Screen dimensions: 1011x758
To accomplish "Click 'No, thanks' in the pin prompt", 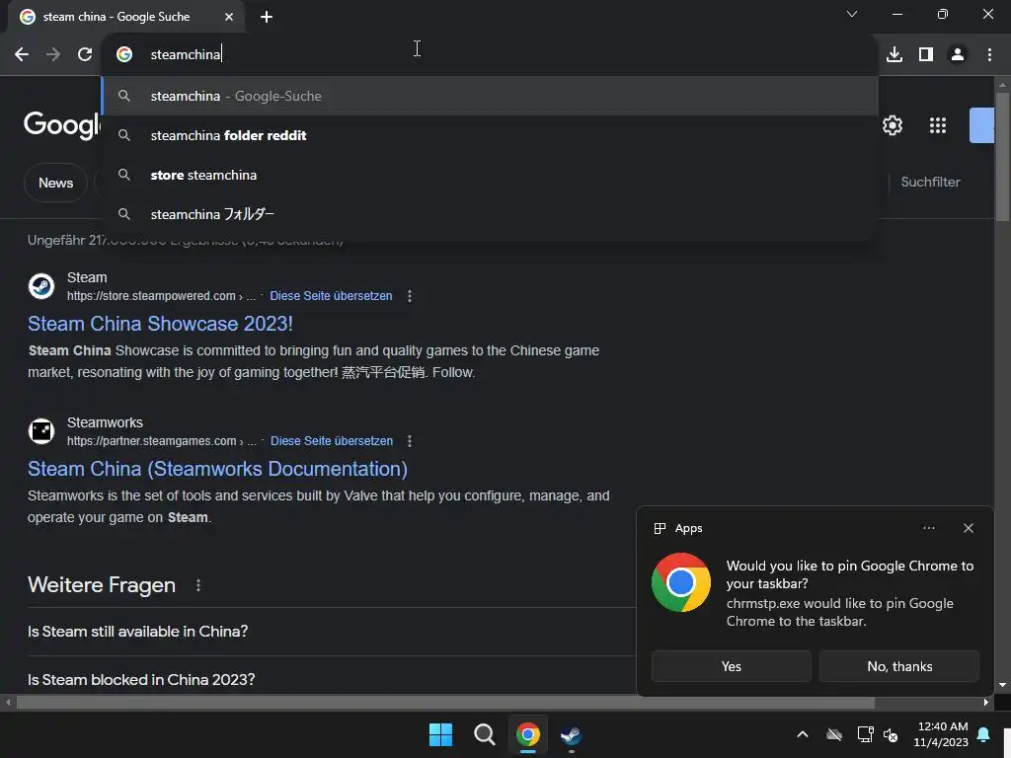I will tap(899, 666).
